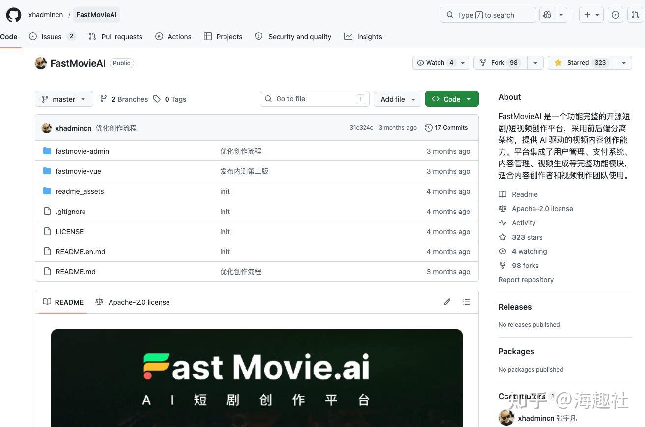The height and width of the screenshot is (427, 645).
Task: Click the eye icon beside 4 watching
Action: 503,251
